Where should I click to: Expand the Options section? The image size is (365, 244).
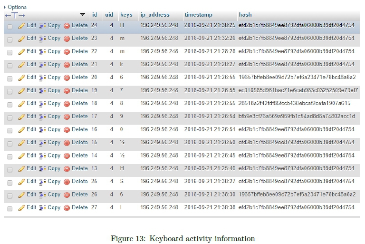click(15, 7)
